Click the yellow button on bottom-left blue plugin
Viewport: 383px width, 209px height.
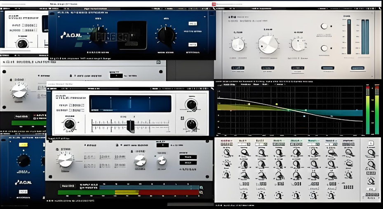(x=23, y=145)
